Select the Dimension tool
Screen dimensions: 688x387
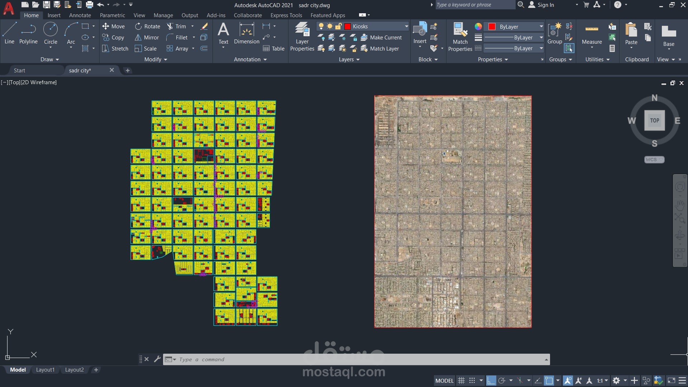[x=247, y=33]
